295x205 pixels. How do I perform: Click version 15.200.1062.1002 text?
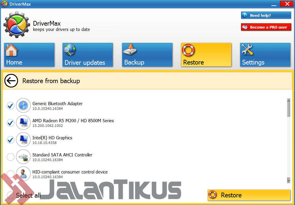(47, 126)
